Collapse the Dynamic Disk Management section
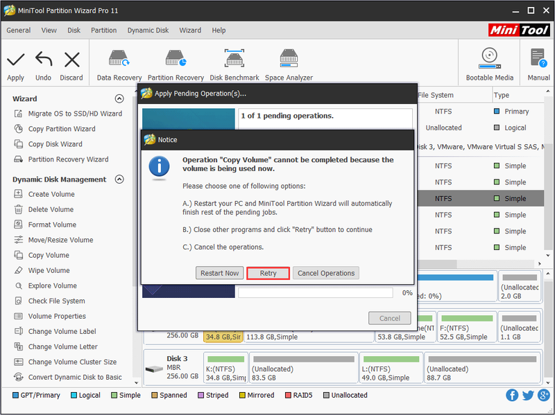555x415 pixels. pos(119,179)
